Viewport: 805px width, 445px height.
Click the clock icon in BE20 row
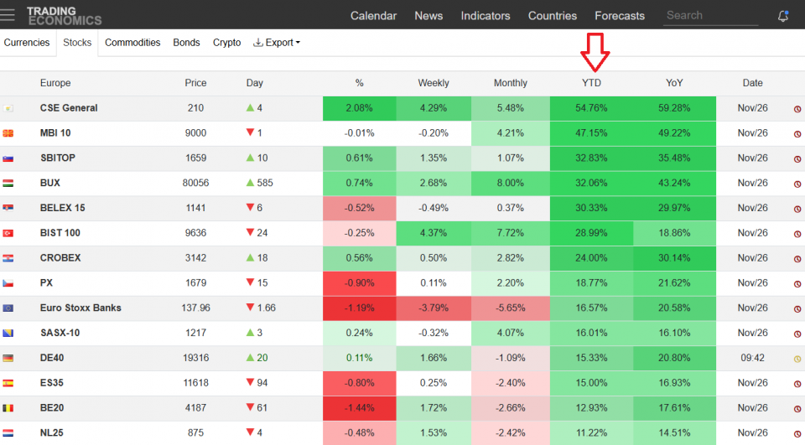point(797,409)
